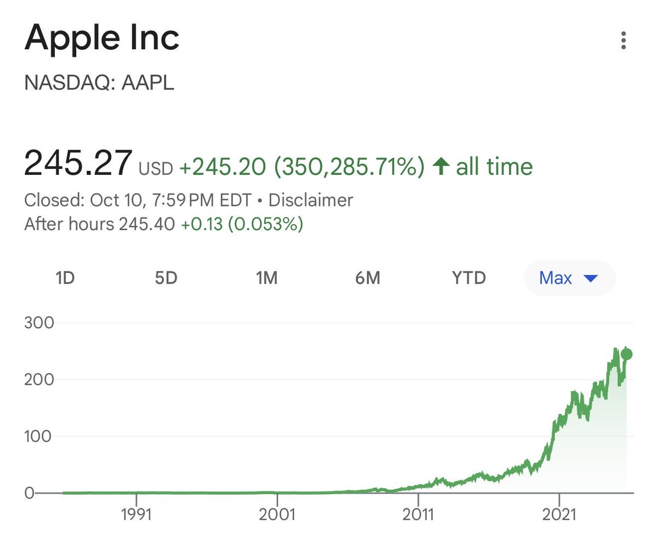Click the 2011 label on time axis
658x538 pixels.
(418, 515)
